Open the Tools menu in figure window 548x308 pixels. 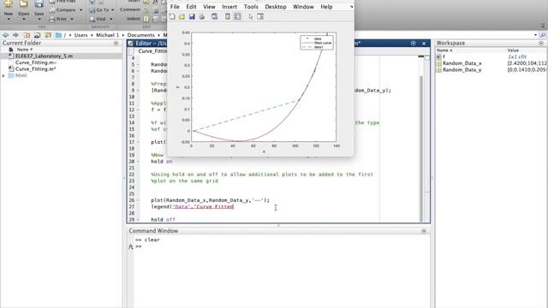tap(251, 7)
